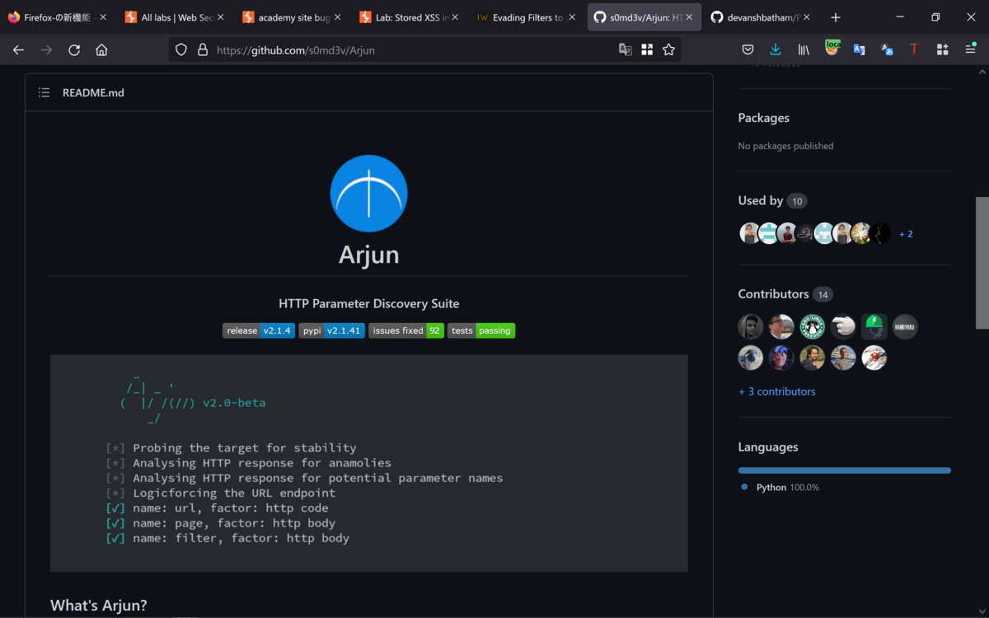989x618 pixels.
Task: Click the HAMBYHAU contributor avatar
Action: (x=905, y=327)
